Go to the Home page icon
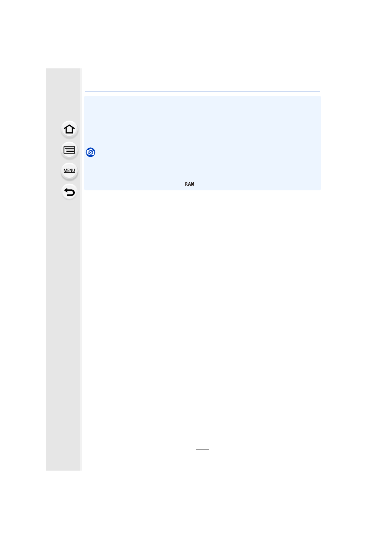Viewport: 382px width, 539px height. pyautogui.click(x=69, y=129)
